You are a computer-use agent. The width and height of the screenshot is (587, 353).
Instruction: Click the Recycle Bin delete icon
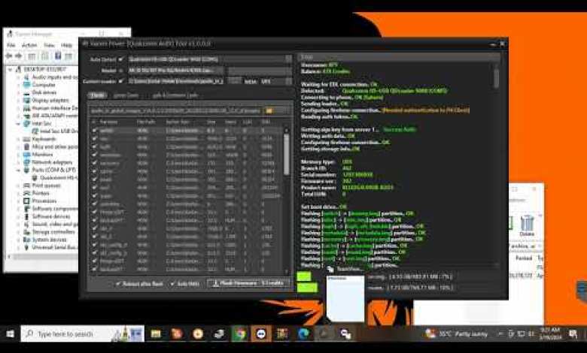click(x=527, y=223)
